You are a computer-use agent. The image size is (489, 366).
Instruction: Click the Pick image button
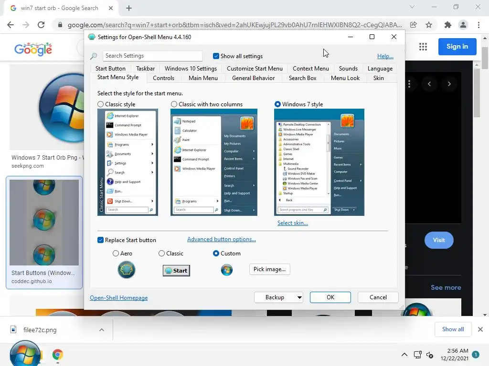pos(269,269)
